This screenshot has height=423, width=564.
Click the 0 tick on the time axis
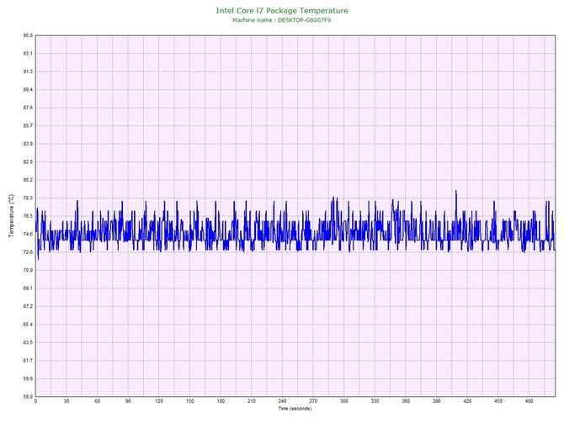[x=35, y=401]
